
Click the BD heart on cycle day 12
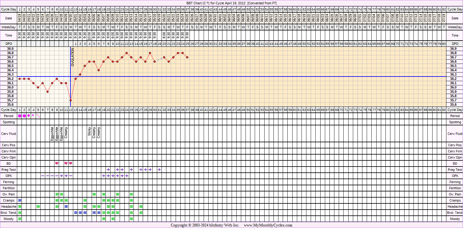tap(70, 163)
